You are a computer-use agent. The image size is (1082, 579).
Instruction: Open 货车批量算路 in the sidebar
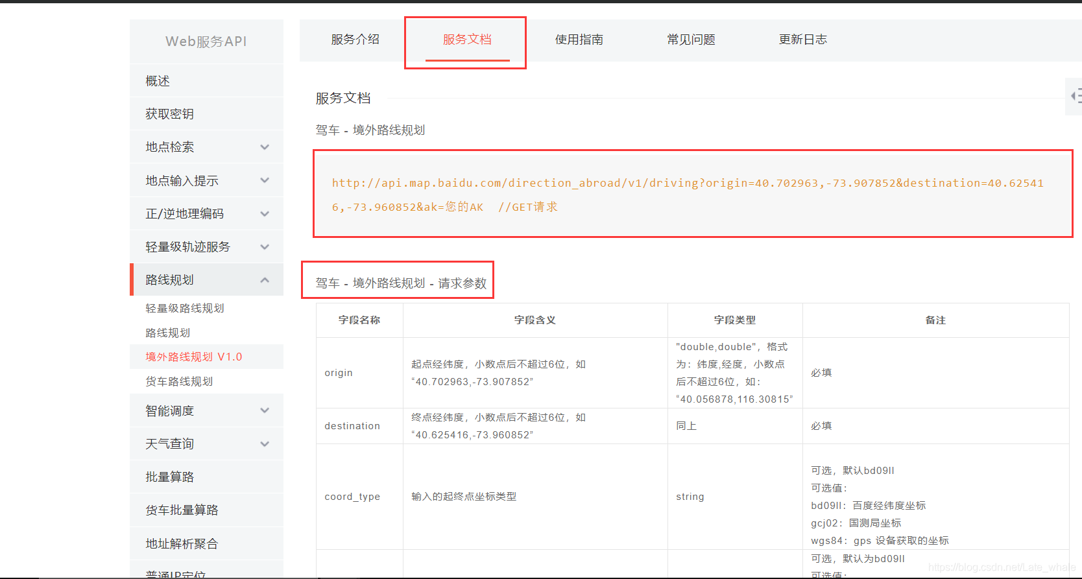click(206, 510)
